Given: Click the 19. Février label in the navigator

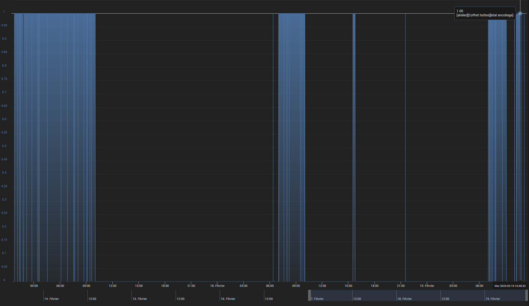Looking at the screenshot, I should [x=493, y=299].
